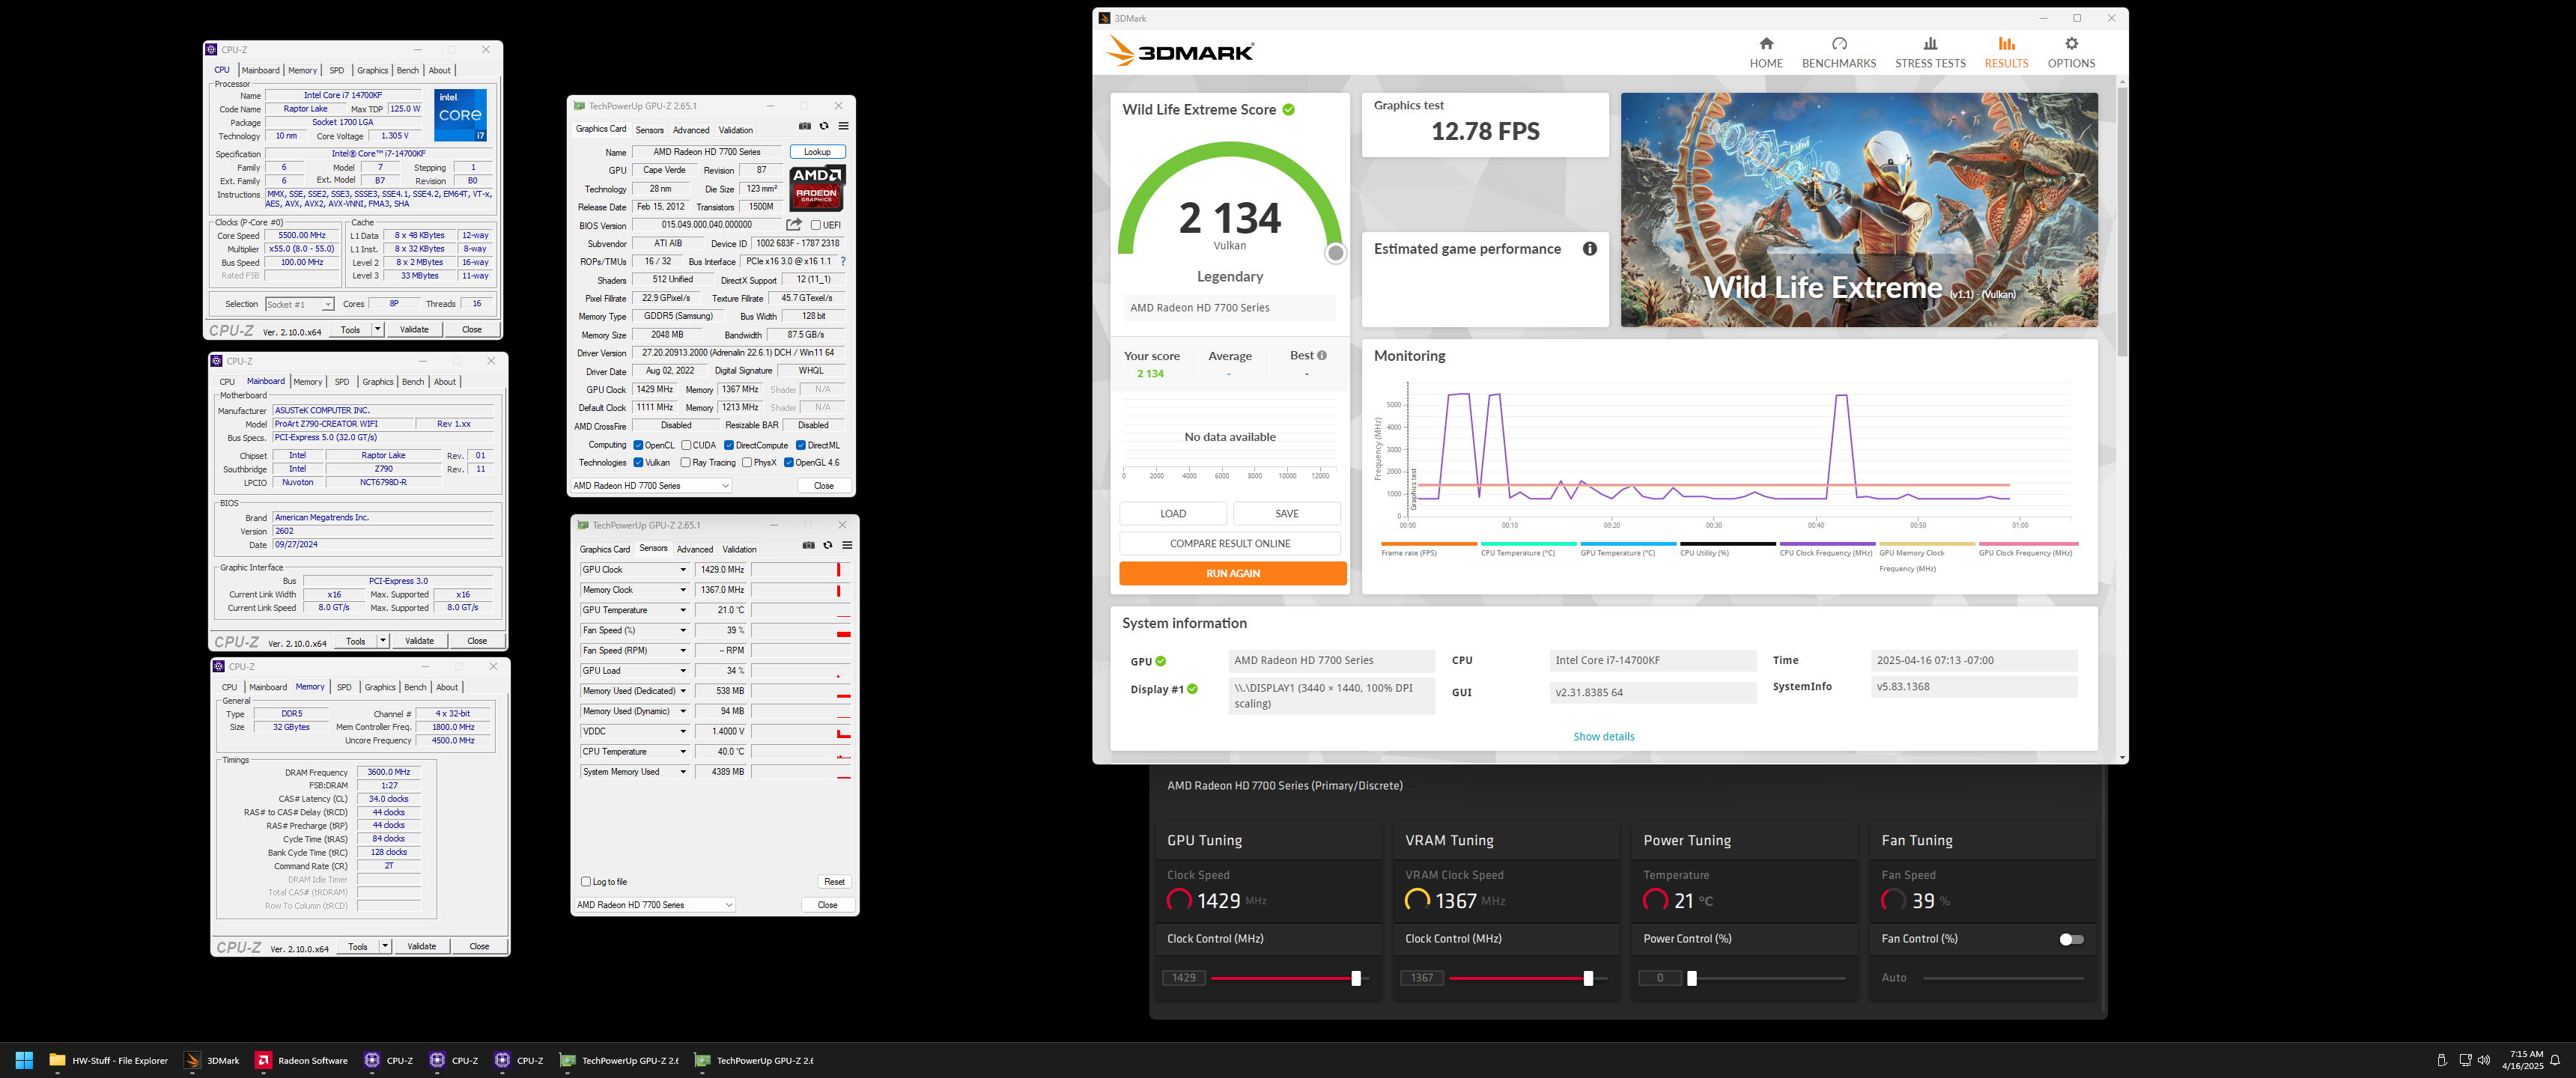Open hamburger menu in GPU-Z Sensors window

pos(847,545)
